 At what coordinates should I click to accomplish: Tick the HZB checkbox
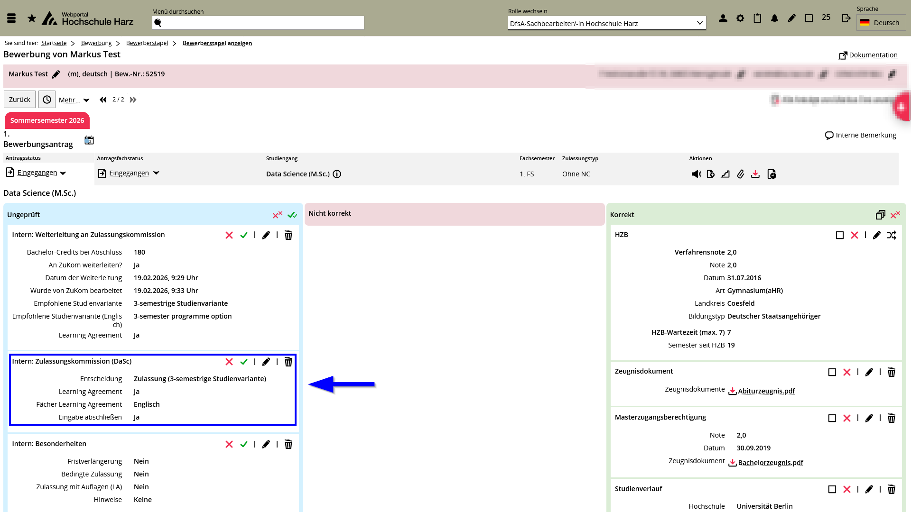pos(840,235)
